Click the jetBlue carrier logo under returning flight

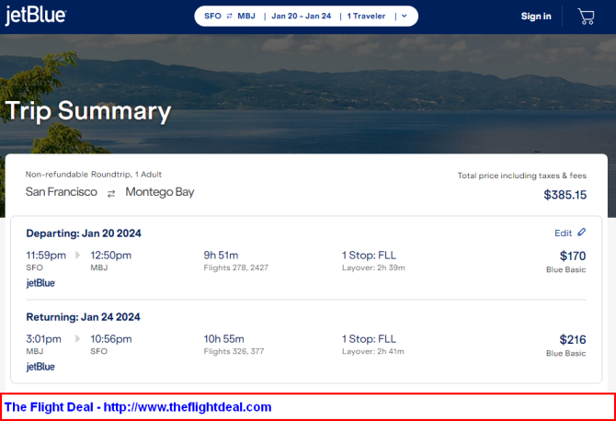coord(40,367)
